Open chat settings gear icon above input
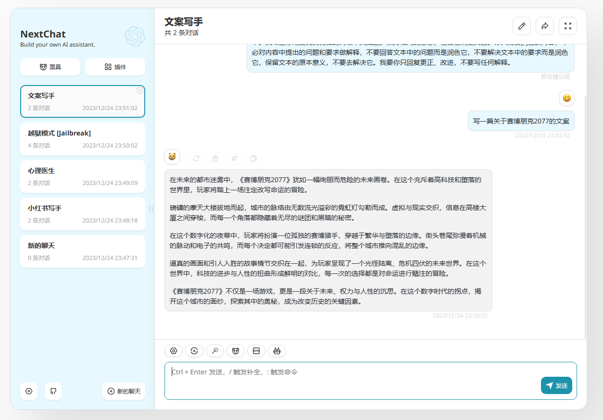This screenshot has width=603, height=420. tap(174, 351)
